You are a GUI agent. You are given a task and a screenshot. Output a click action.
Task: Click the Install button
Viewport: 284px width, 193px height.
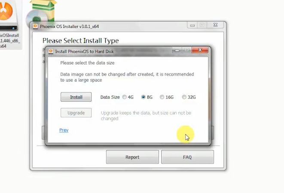click(76, 97)
